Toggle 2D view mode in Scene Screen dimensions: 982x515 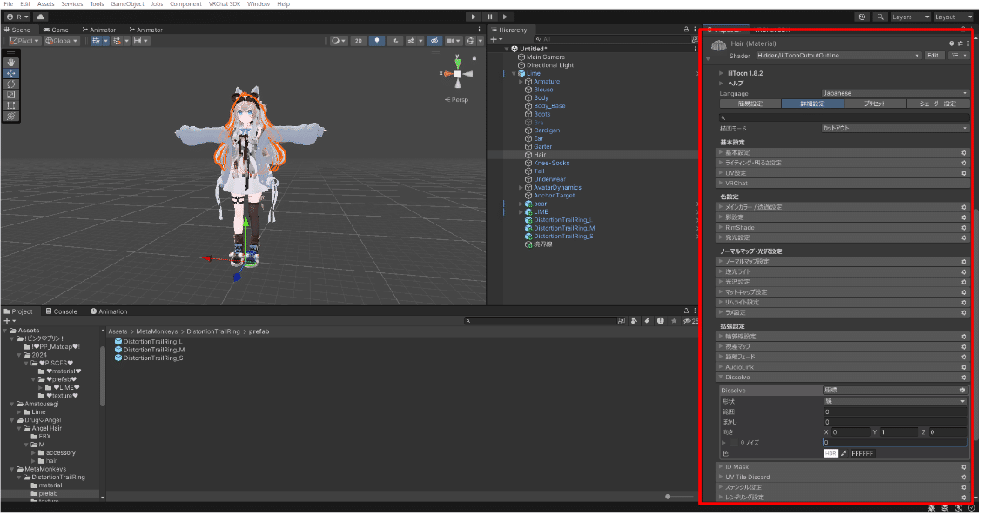358,41
